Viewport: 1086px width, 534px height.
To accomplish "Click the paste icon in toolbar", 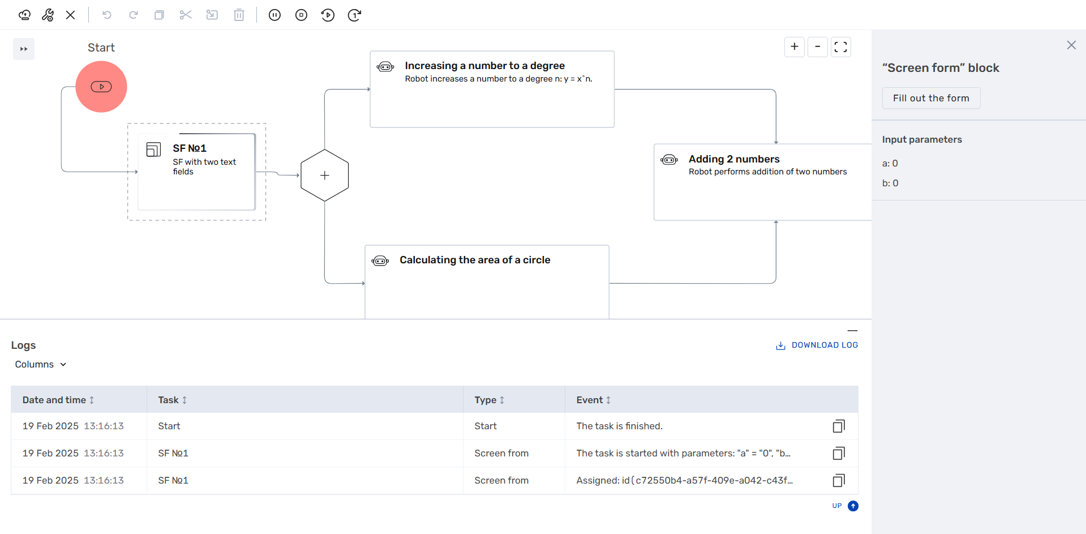I will (x=212, y=15).
